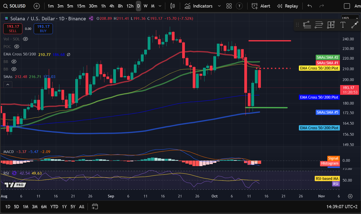Click the Solana / U.S. Dollar chart title
Viewport: 361px width, 214px height.
[32, 19]
